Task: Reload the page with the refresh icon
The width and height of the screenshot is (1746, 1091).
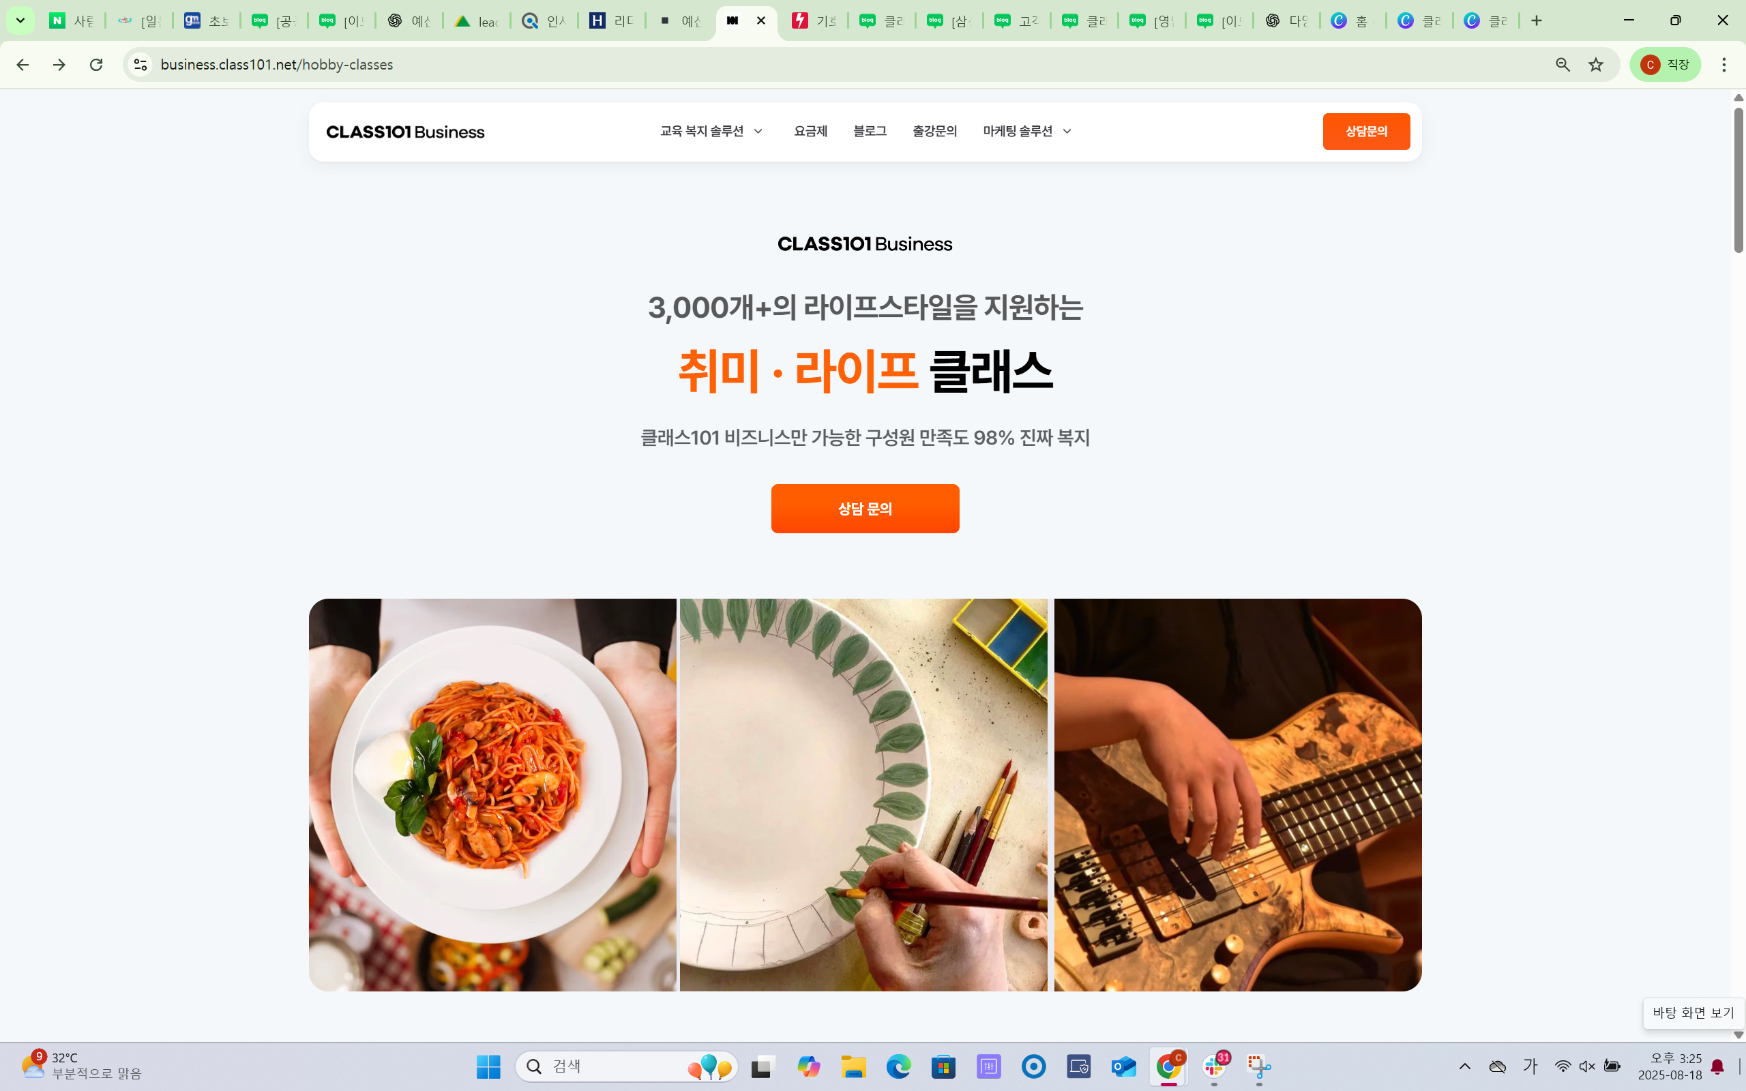Action: point(96,65)
